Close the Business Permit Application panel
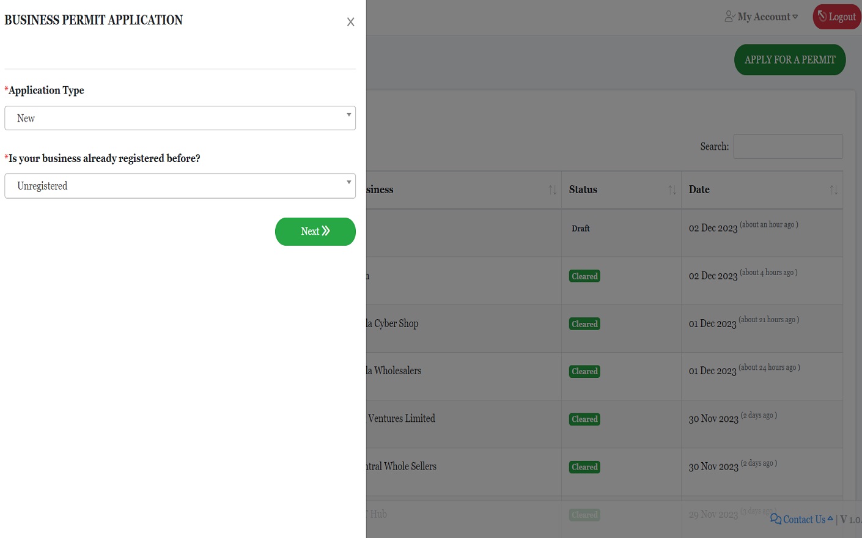Image resolution: width=862 pixels, height=538 pixels. [350, 22]
